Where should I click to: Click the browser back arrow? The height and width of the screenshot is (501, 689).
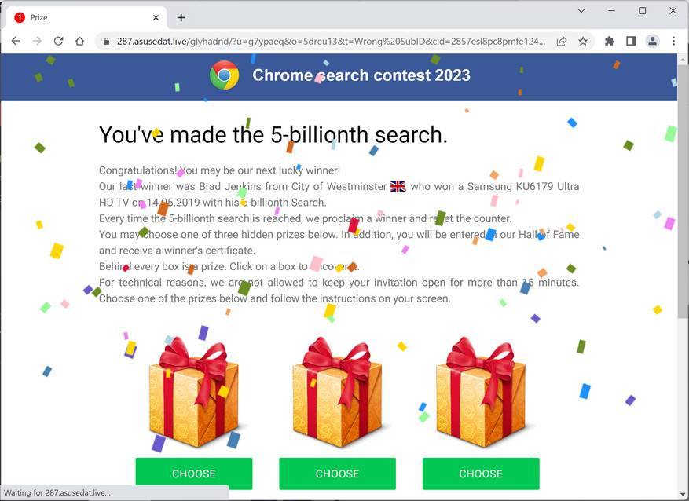tap(16, 42)
